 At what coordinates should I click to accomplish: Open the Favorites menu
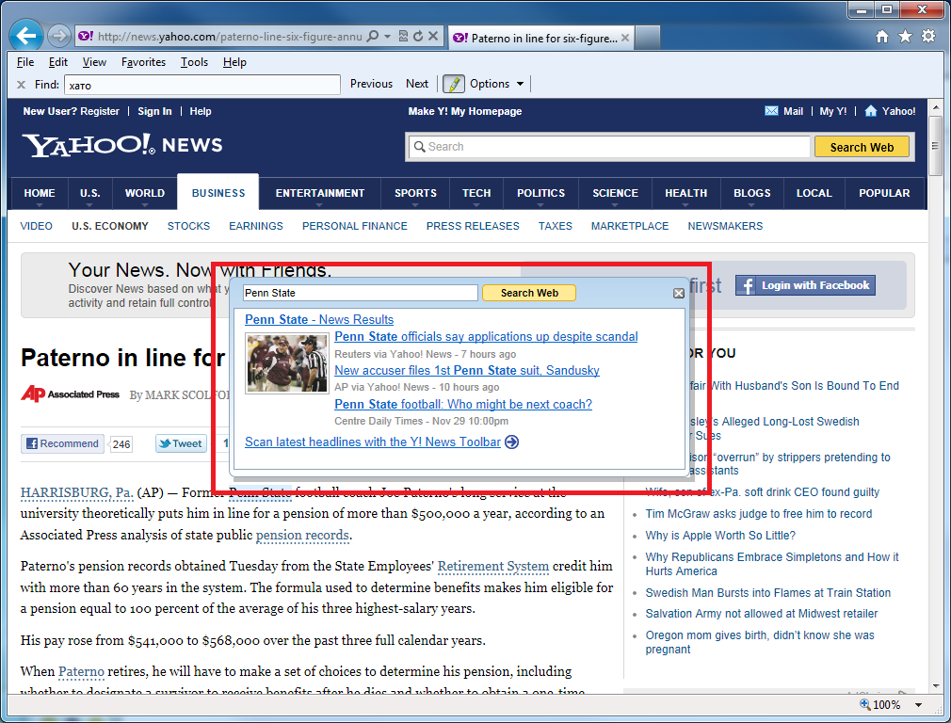143,62
